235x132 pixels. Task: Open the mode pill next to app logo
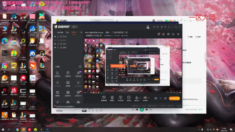click(75, 27)
